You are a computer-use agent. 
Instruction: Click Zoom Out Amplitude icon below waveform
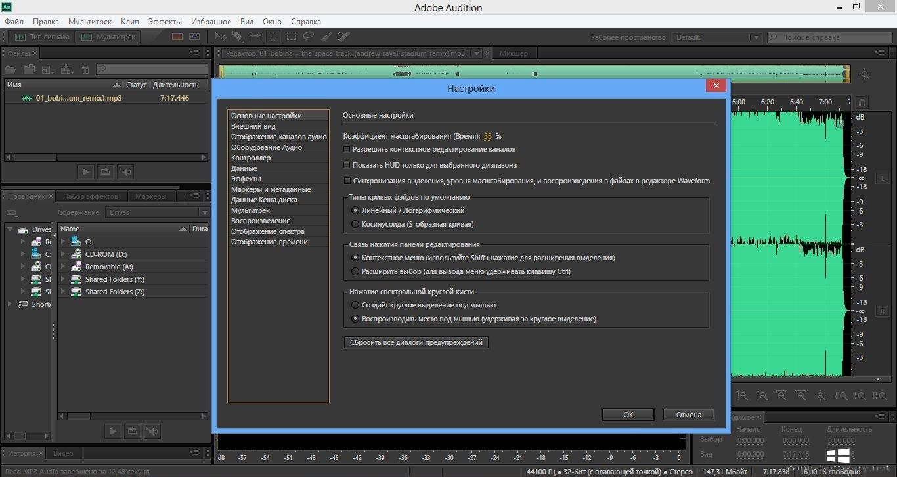(762, 396)
